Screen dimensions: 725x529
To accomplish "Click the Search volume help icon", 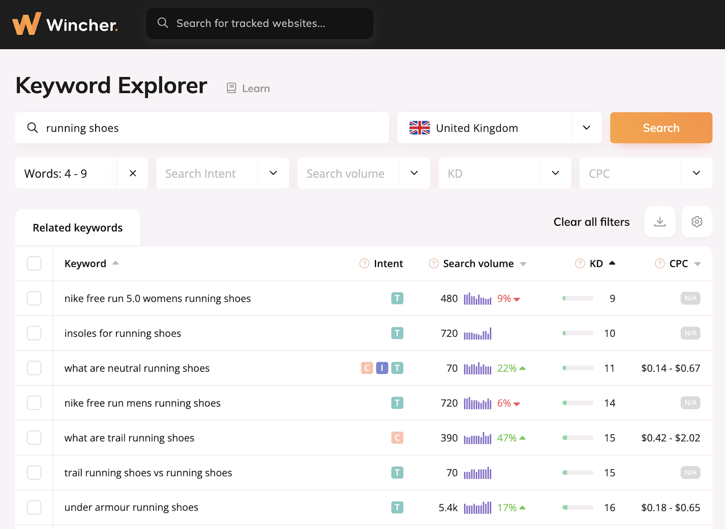I will 434,263.
